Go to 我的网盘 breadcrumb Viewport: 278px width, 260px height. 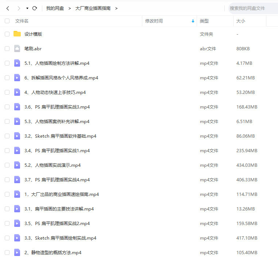(x=55, y=8)
